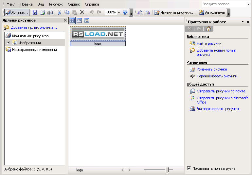Open the Сервис menu

74,4
